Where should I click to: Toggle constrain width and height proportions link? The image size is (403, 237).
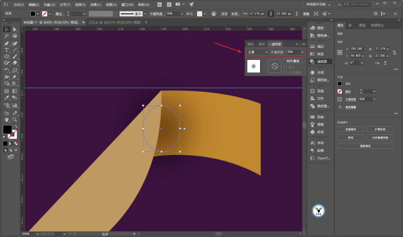(x=394, y=53)
